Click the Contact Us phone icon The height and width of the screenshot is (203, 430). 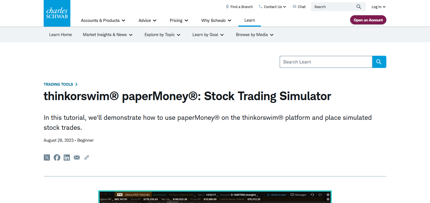[261, 7]
